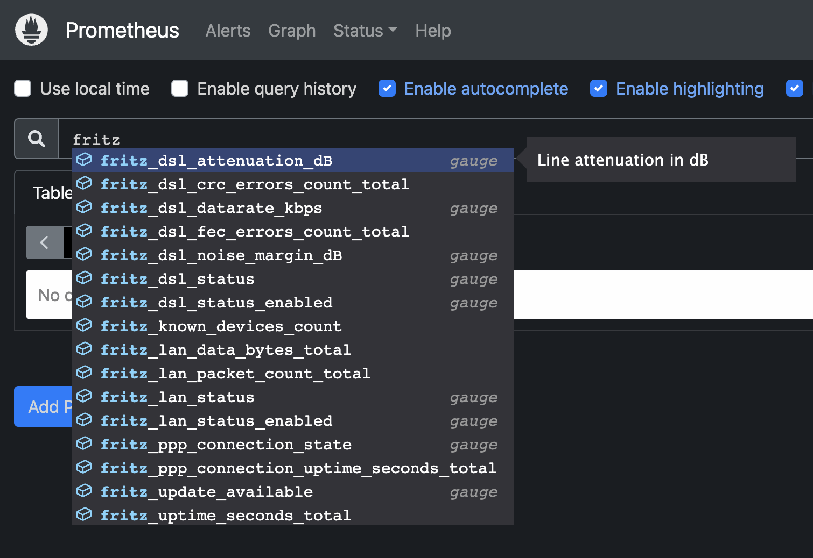813x558 pixels.
Task: Uncheck Enable highlighting
Action: (599, 88)
